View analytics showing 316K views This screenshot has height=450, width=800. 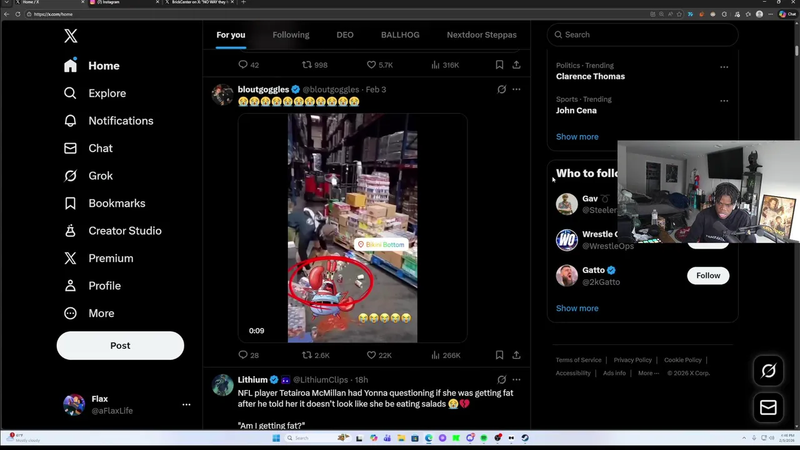[445, 65]
